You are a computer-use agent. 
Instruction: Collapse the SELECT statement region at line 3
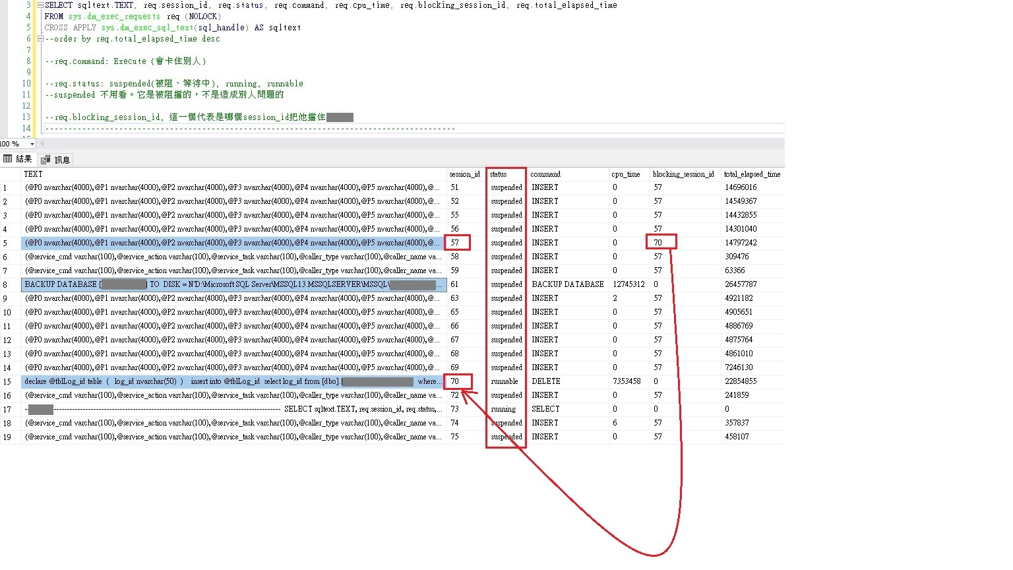tap(40, 5)
